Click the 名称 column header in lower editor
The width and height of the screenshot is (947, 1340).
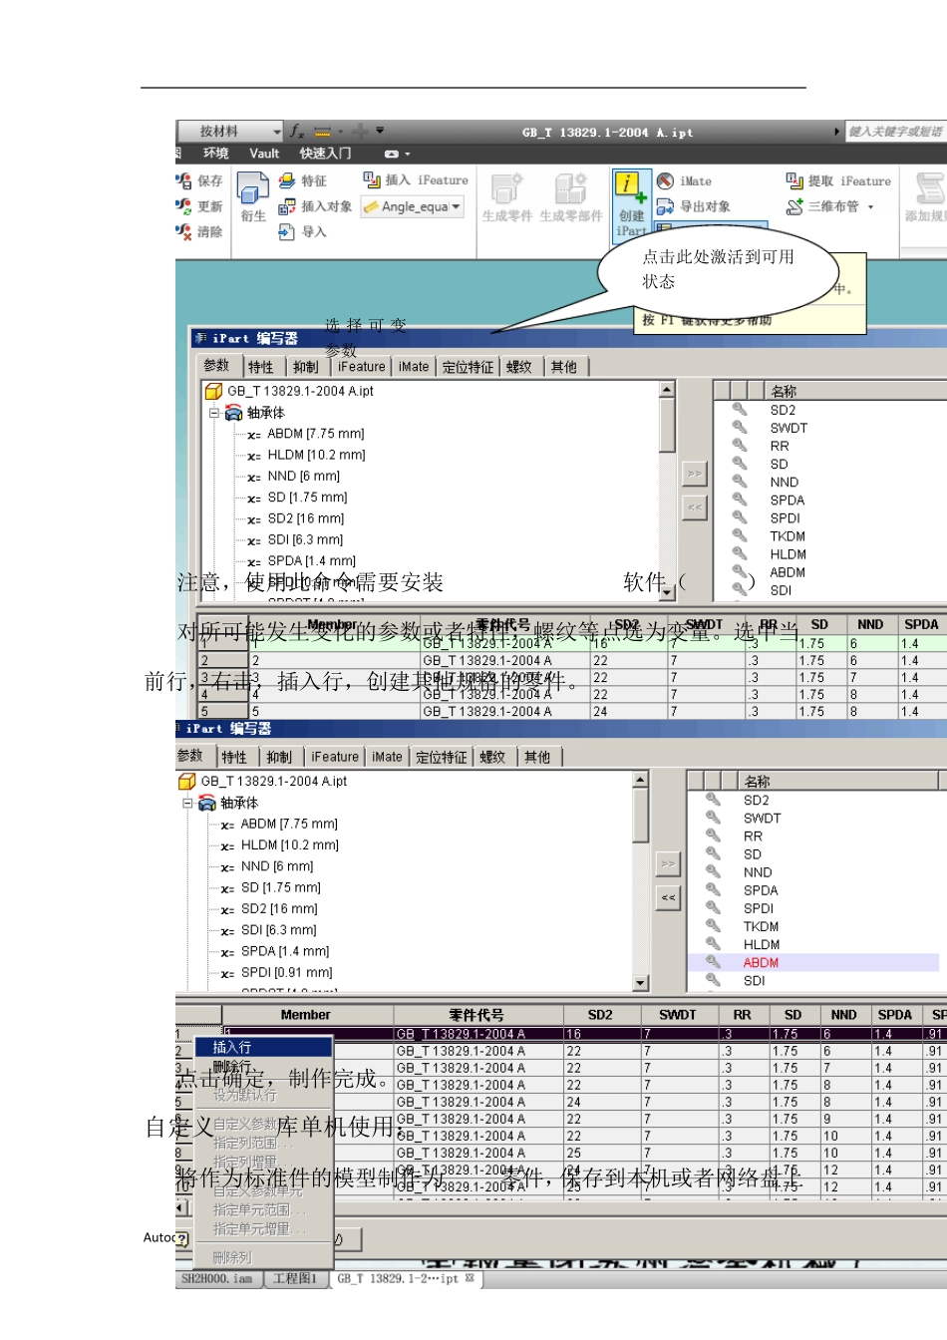[839, 781]
